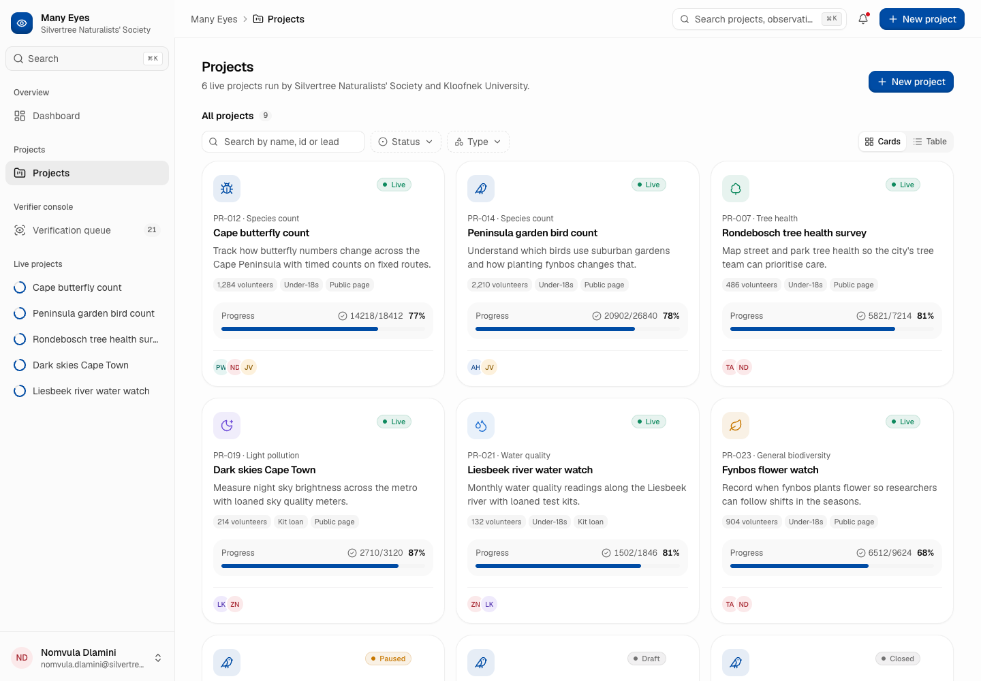This screenshot has width=981, height=681.
Task: Click the tree icon on Rondebosch tree health survey card
Action: click(736, 189)
